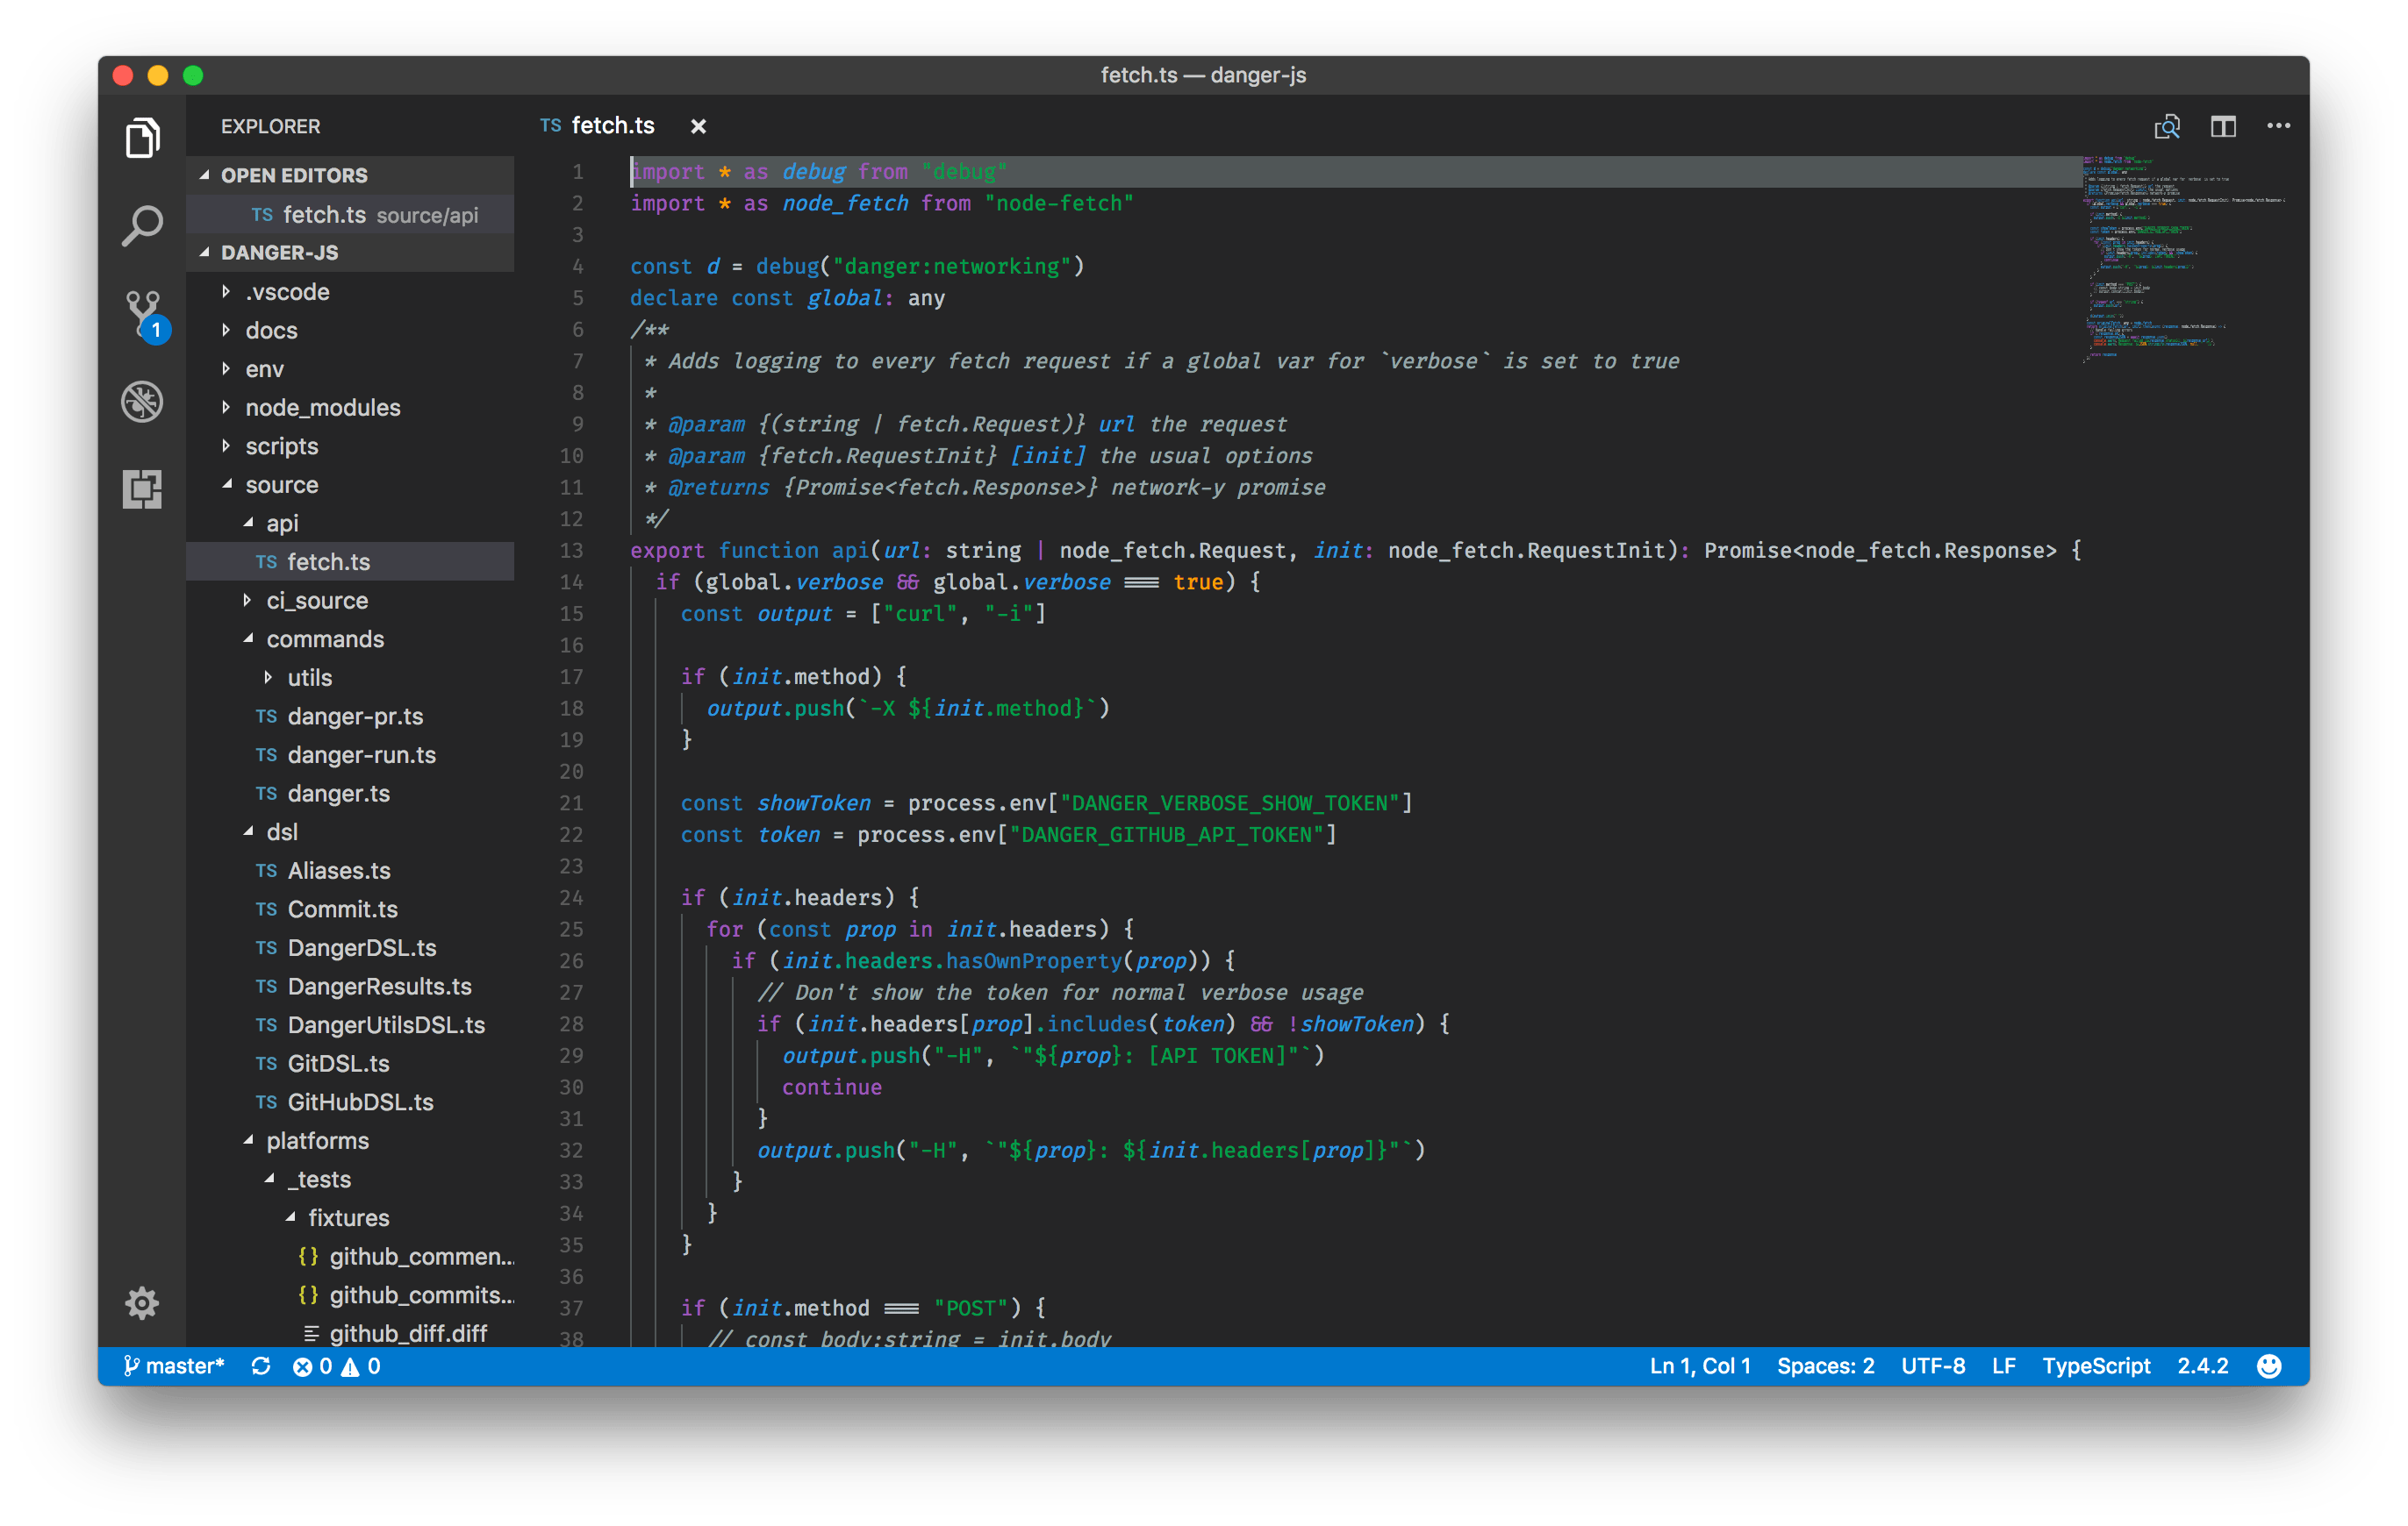Click the EXPLORER panel title

[x=270, y=126]
